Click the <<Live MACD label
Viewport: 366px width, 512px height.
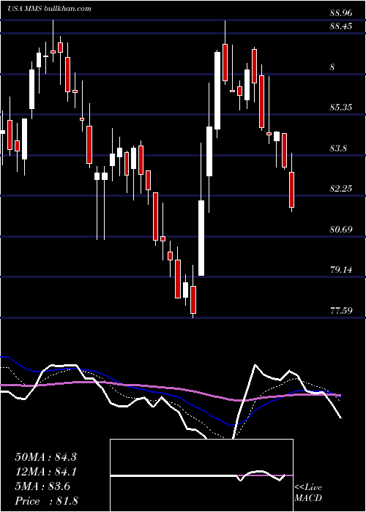click(308, 493)
